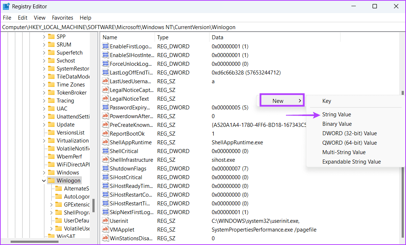
Task: Expand the UAC key in the tree
Action: pos(44,109)
